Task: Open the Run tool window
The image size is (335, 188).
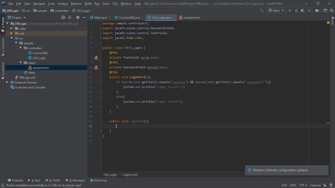Action: tap(34, 180)
